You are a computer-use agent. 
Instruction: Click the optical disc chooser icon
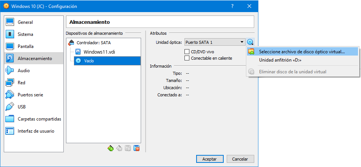point(250,42)
